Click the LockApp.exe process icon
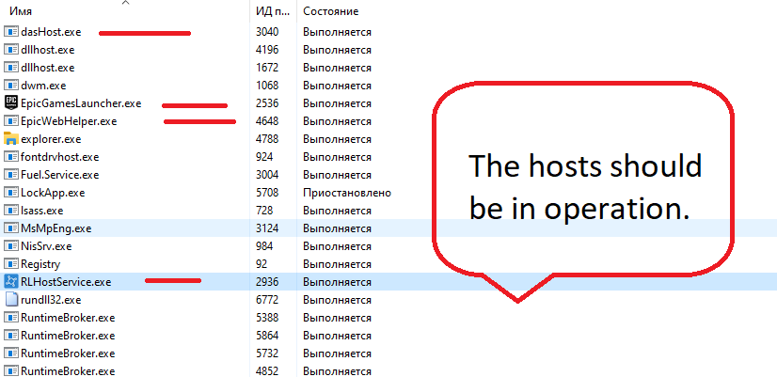 point(11,193)
